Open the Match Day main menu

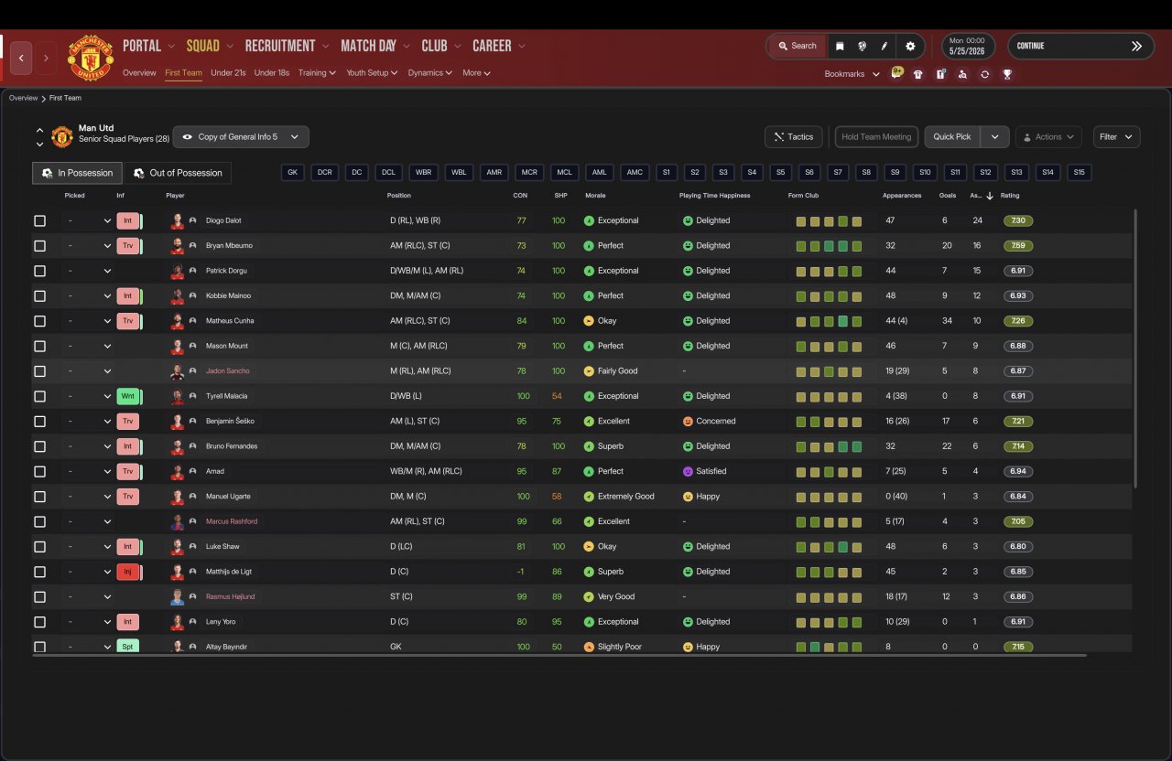(374, 46)
